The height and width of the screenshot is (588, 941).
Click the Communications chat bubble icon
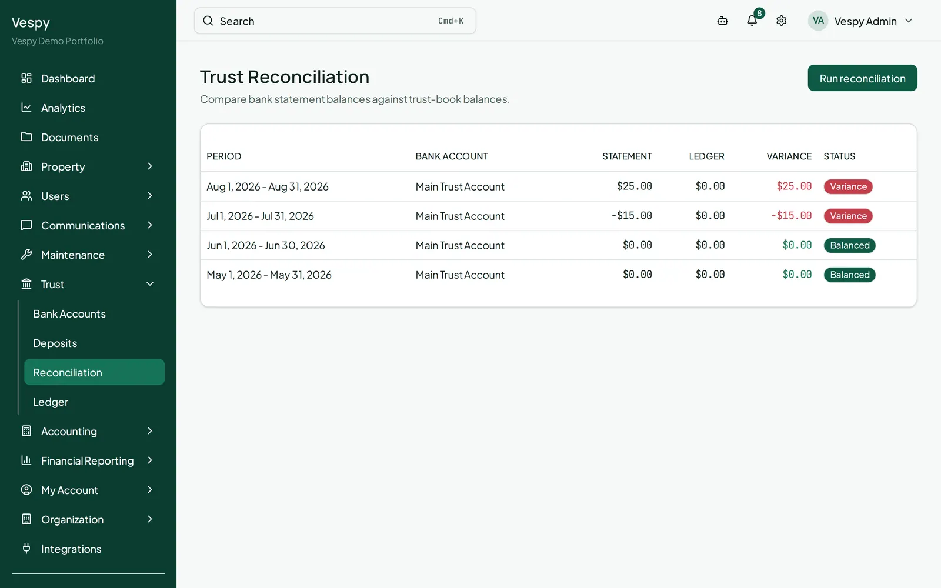click(26, 225)
